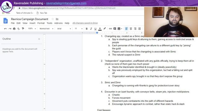The width and height of the screenshot is (198, 111).
Task: Click All changes saved in Drive
Action: (85, 23)
